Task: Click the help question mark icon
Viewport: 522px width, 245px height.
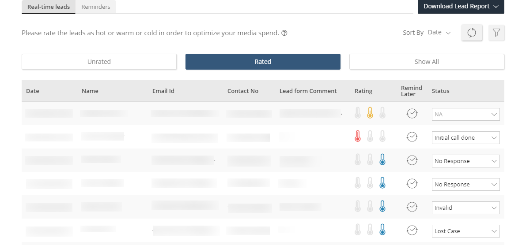Action: pyautogui.click(x=284, y=33)
